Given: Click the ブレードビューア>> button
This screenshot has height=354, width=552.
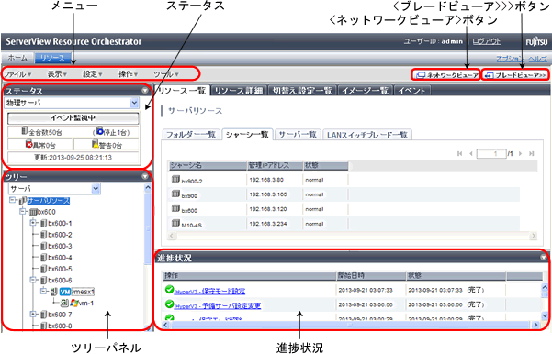Looking at the screenshot, I should (x=516, y=75).
